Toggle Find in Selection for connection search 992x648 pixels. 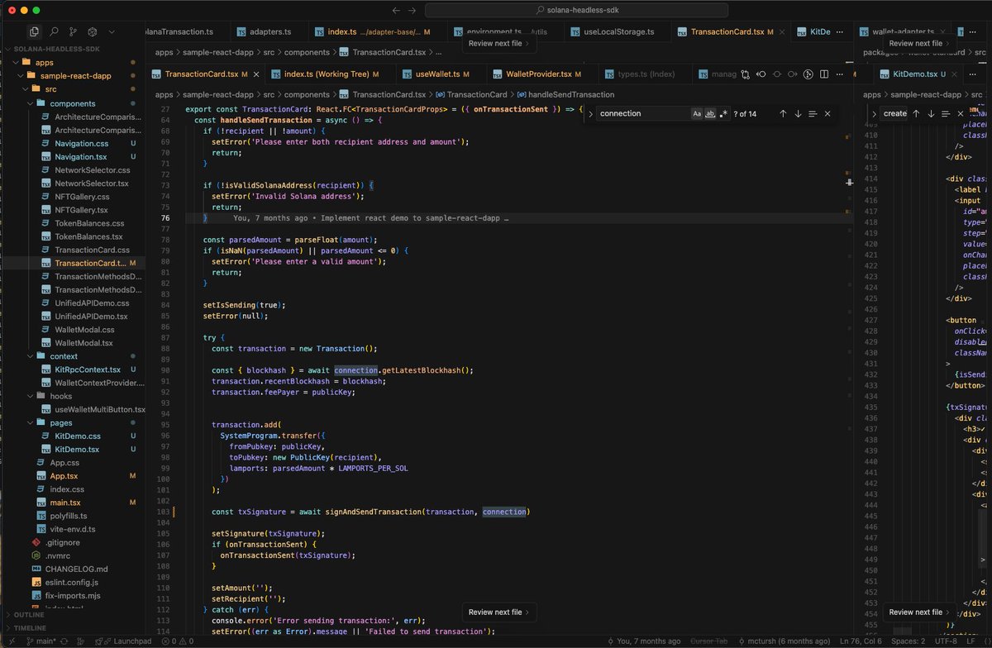(813, 113)
